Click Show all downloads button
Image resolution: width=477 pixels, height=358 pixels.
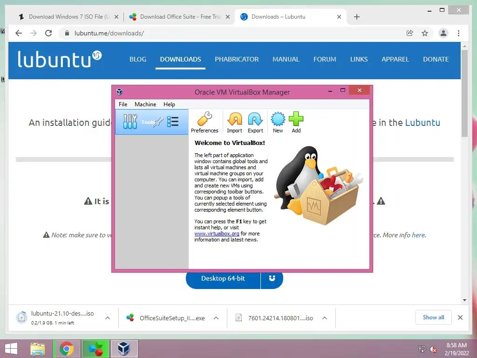[433, 317]
